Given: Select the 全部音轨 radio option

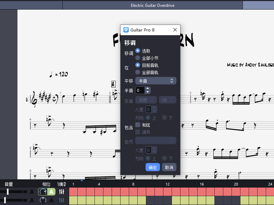Looking at the screenshot, I should click(138, 72).
